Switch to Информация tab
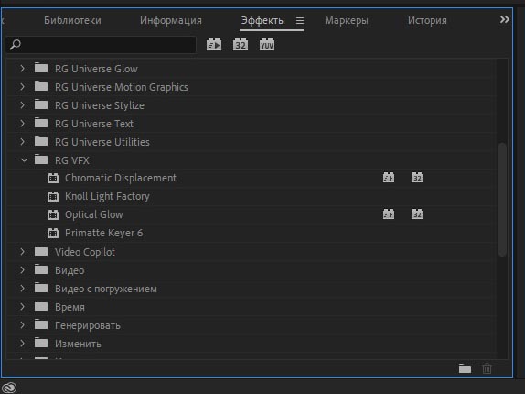 (x=171, y=20)
